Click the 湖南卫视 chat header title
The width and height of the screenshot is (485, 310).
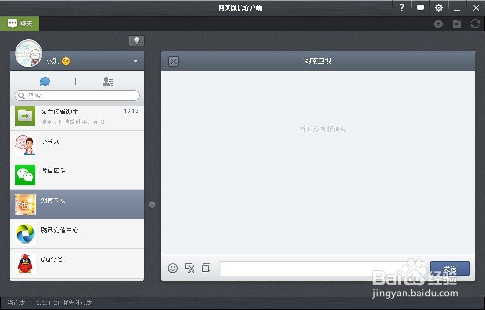click(318, 61)
